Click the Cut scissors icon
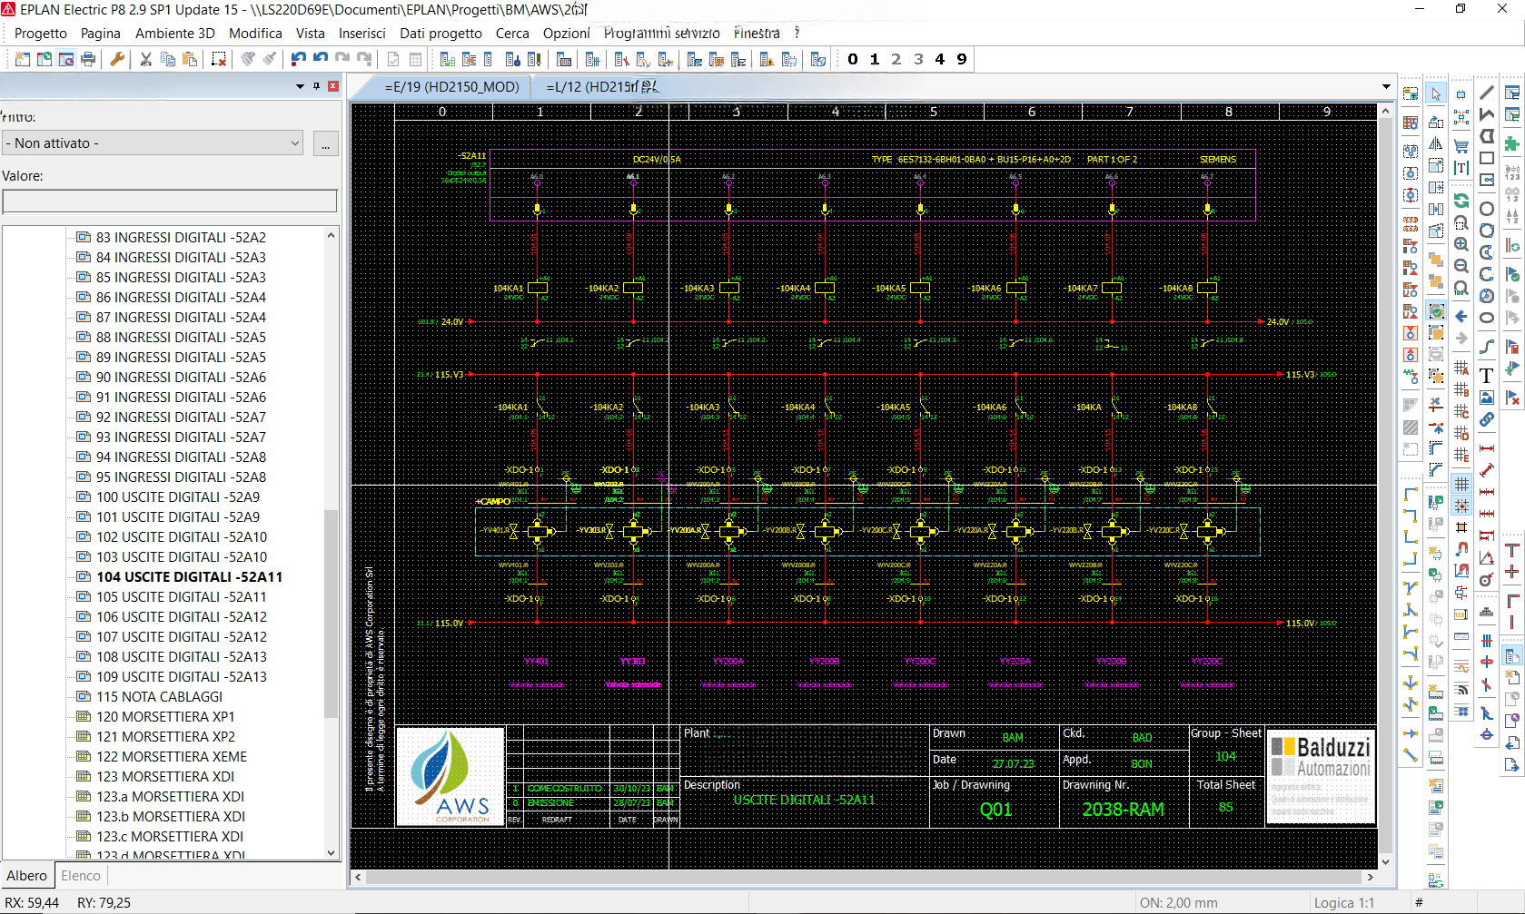This screenshot has width=1525, height=914. (x=145, y=59)
